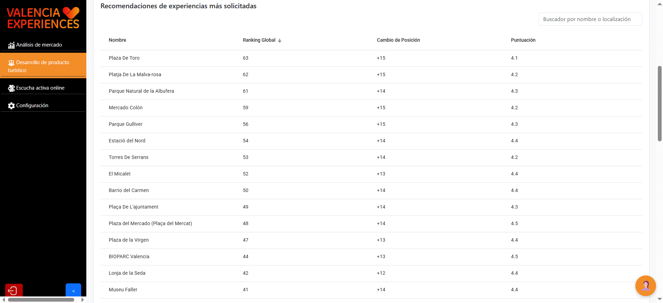Image resolution: width=663 pixels, height=303 pixels.
Task: Click the red logout icon button
Action: tap(14, 291)
